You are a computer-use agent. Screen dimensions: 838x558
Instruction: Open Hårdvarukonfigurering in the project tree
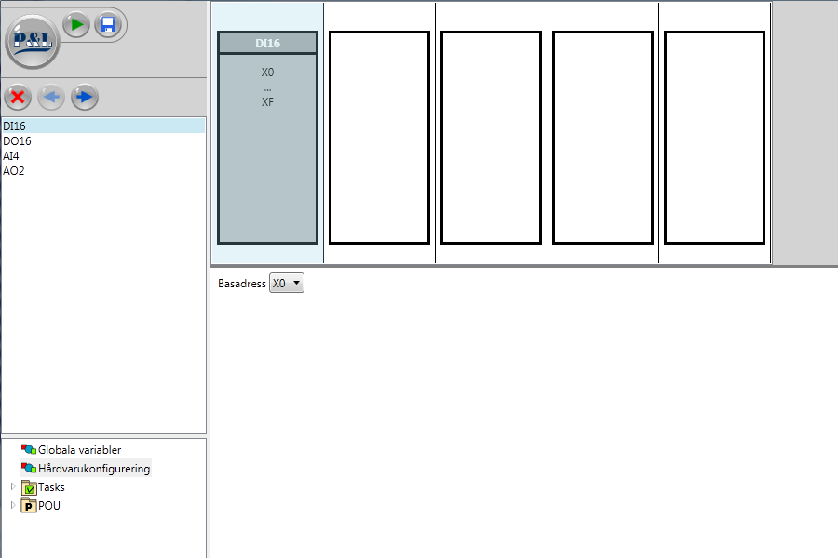point(94,469)
